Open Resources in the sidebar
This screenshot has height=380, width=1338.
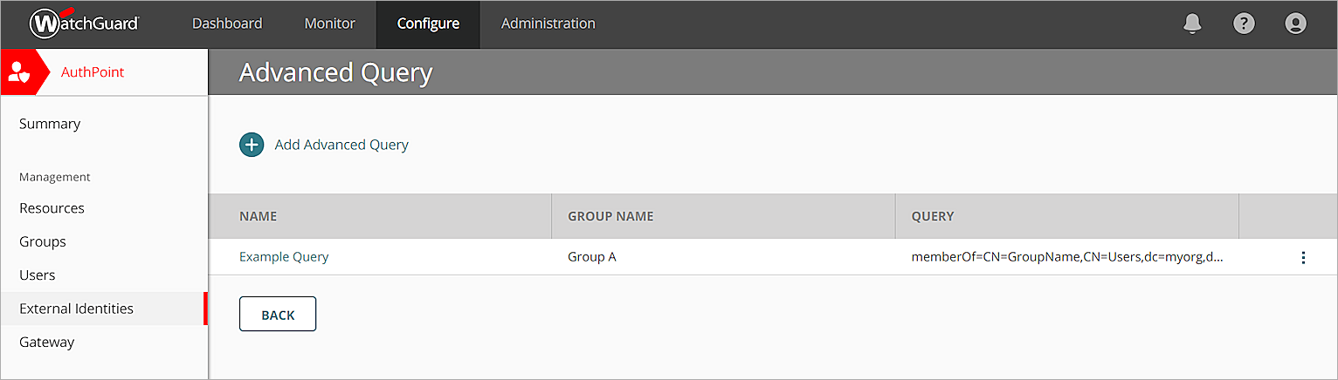point(52,208)
